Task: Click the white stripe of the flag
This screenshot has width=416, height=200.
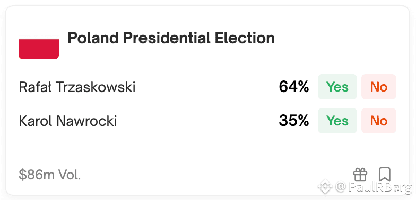Action: click(38, 29)
